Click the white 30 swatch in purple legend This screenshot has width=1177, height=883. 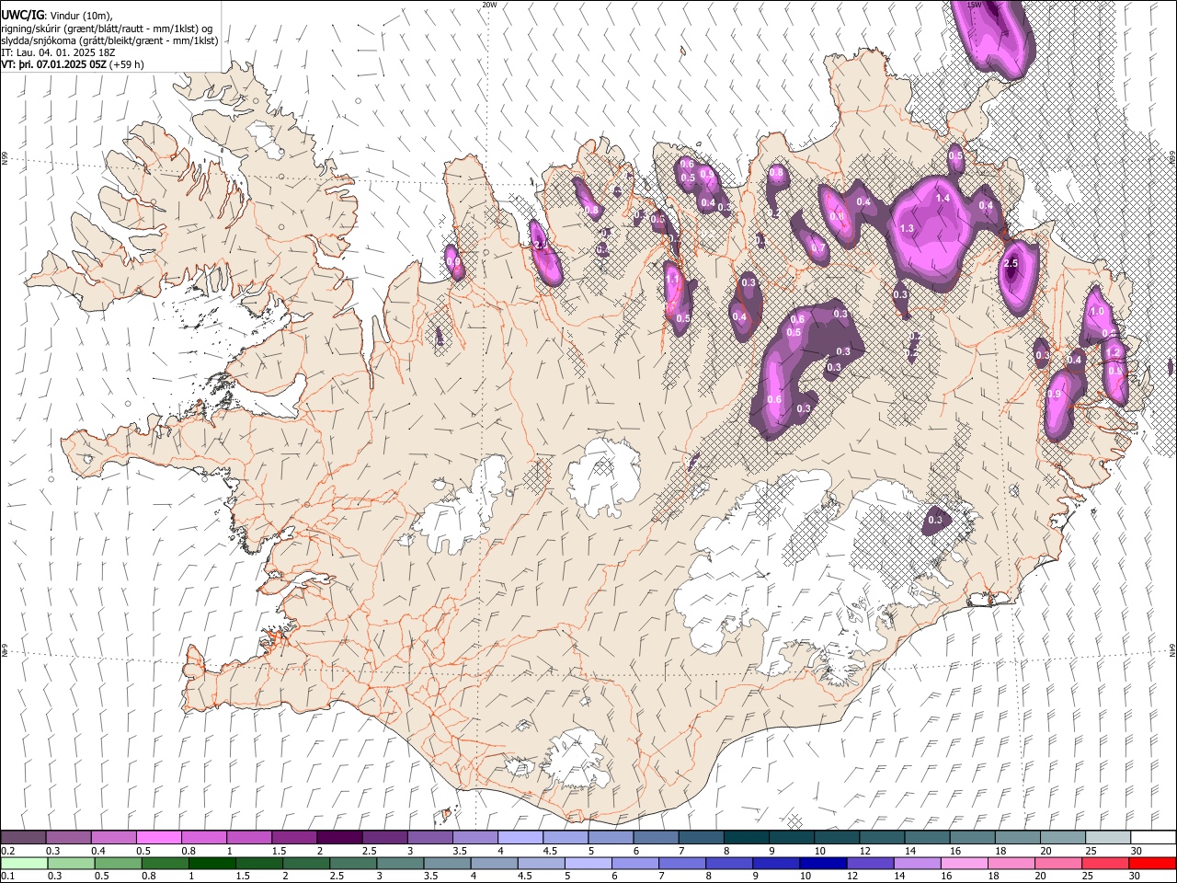point(1152,837)
